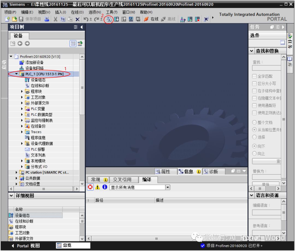Click compile messages horizontal scrollbar
This screenshot has width=295, height=251.
point(156,239)
